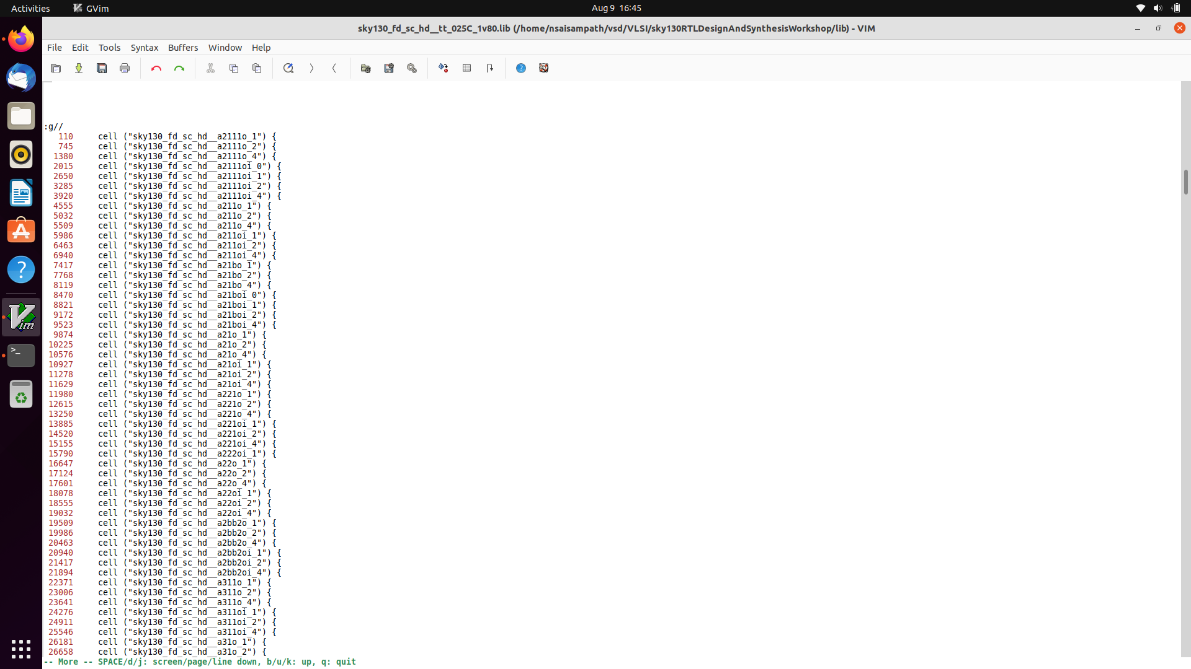This screenshot has height=669, width=1191.
Task: Open the Tools menu
Action: (109, 48)
